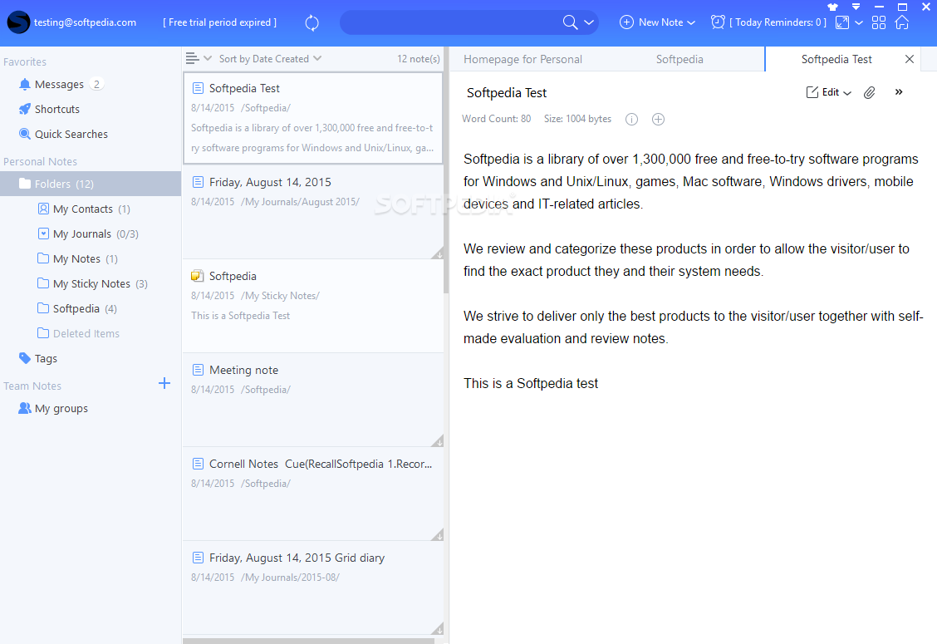Click the sticky note icon on Softpedia card
Viewport: 937px width, 644px height.
coord(197,276)
